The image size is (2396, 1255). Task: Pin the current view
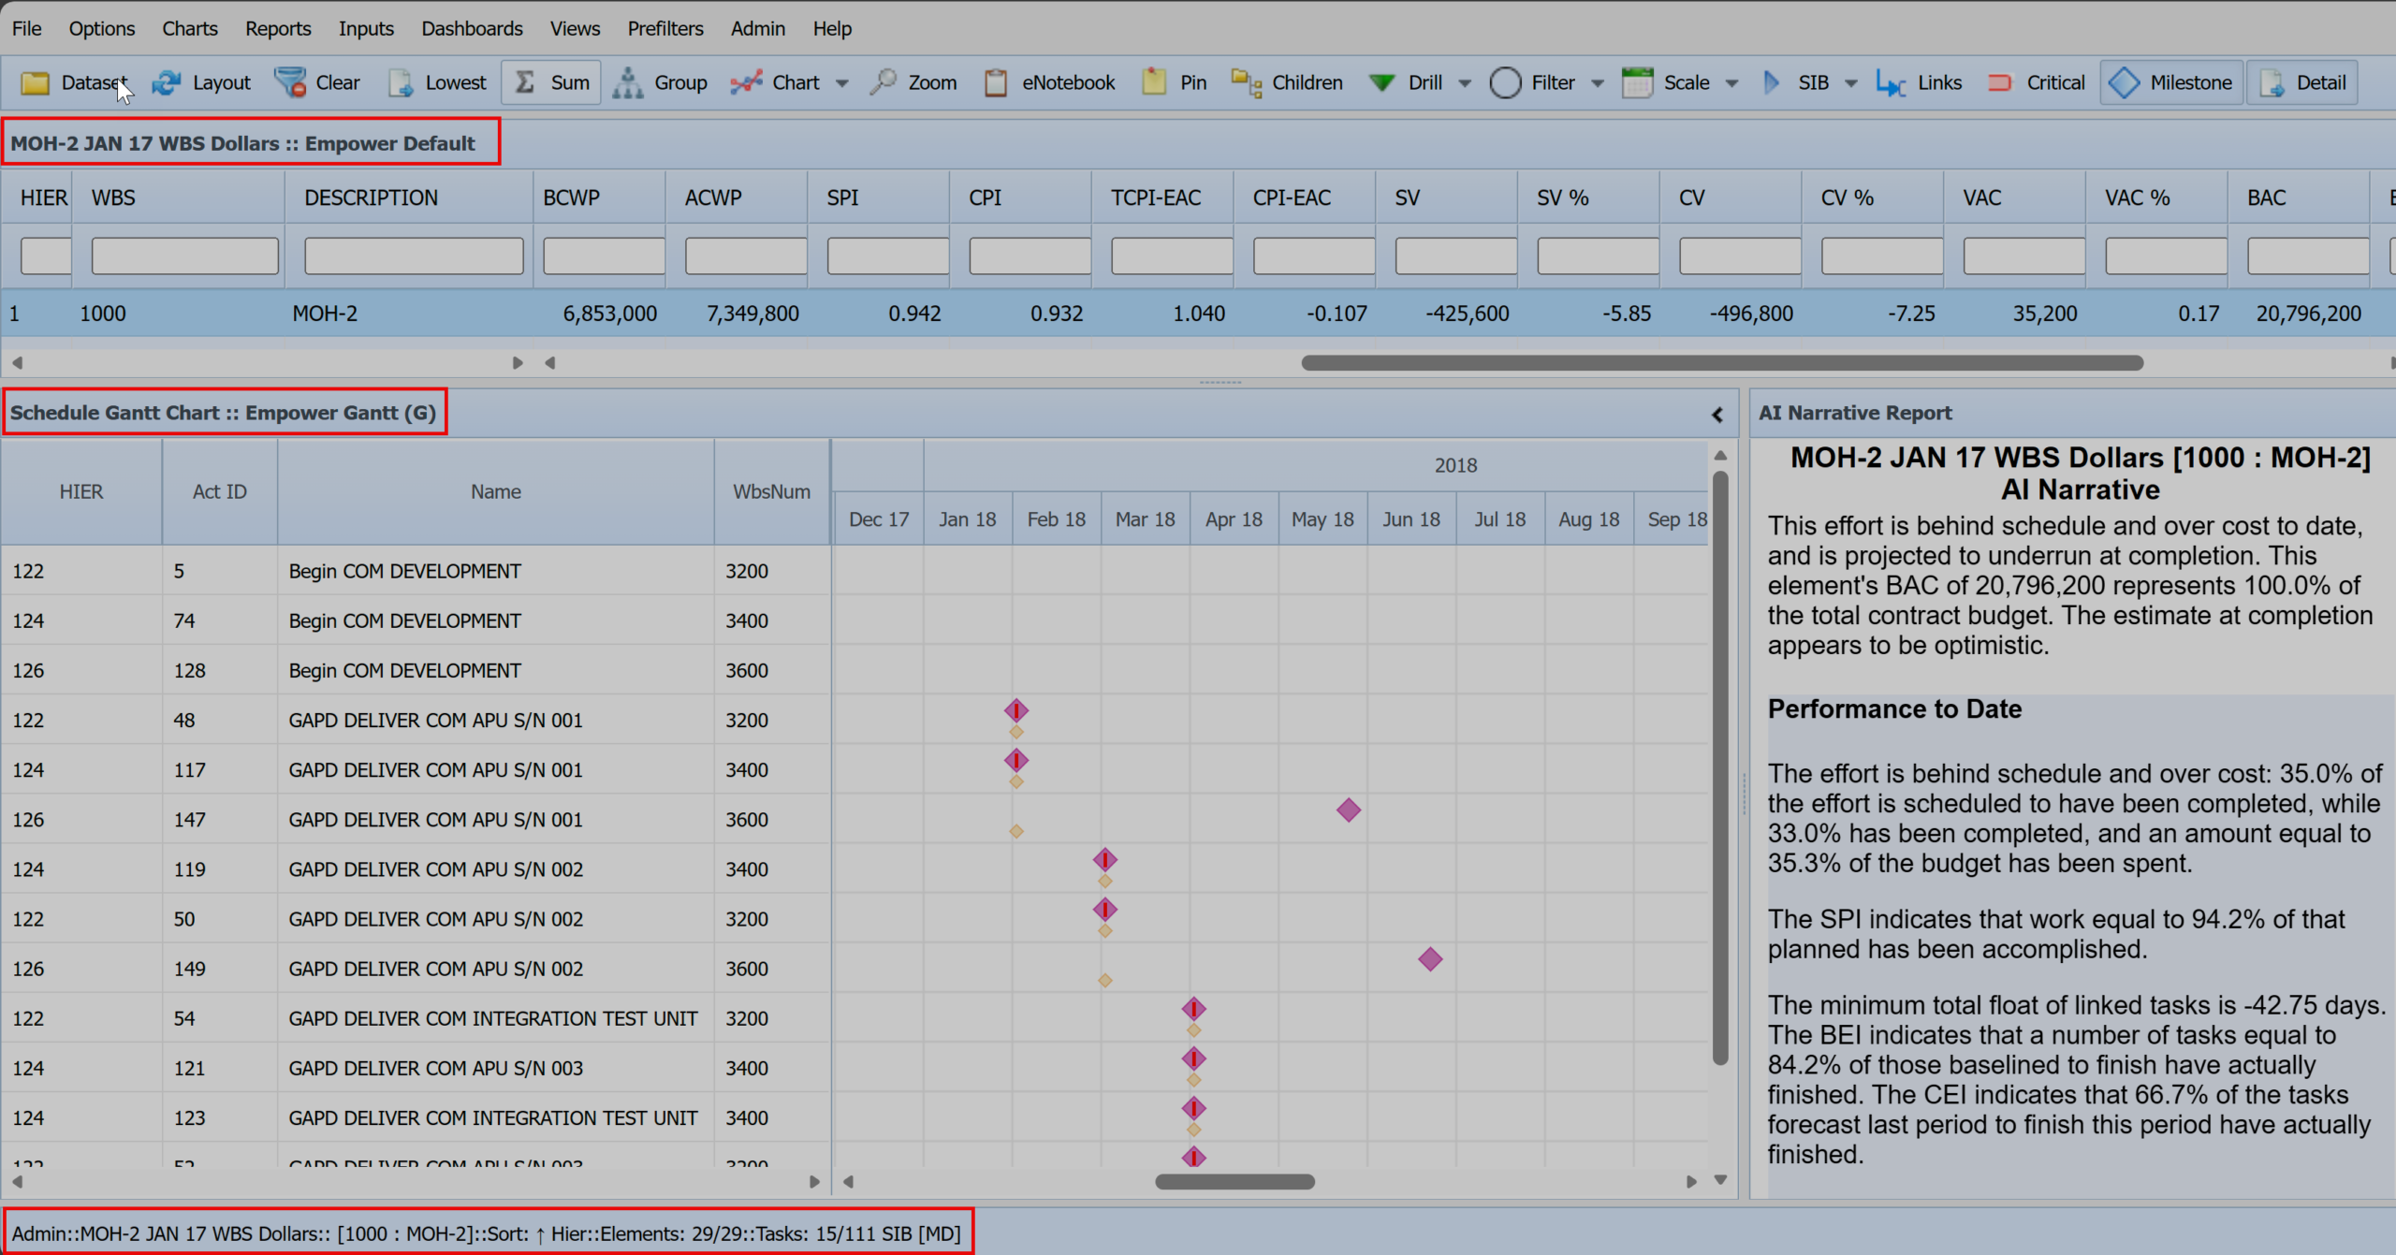[1173, 82]
